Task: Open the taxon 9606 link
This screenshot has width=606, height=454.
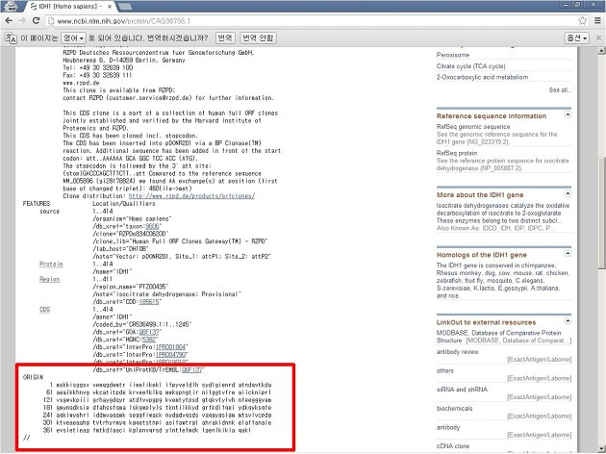Action: (x=152, y=226)
